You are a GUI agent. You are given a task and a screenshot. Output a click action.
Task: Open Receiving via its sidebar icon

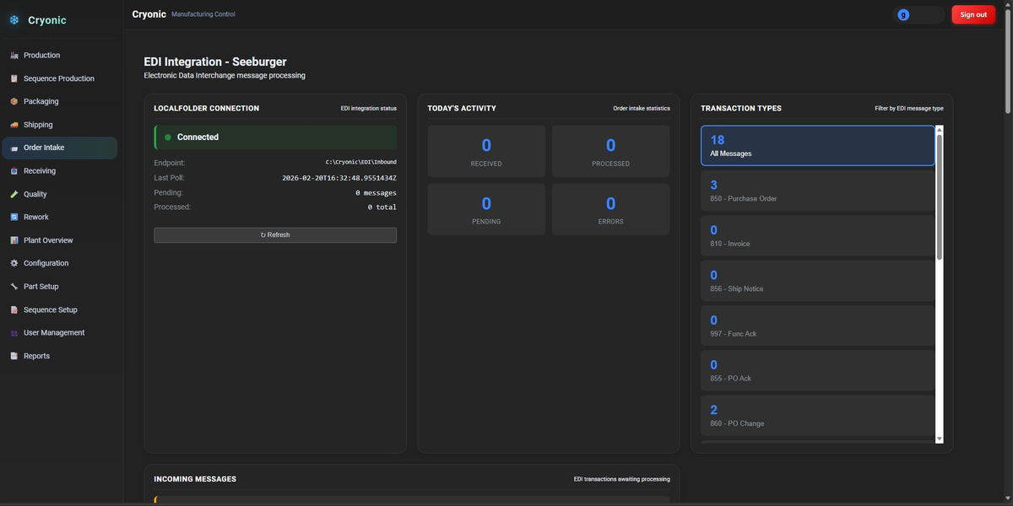point(14,170)
